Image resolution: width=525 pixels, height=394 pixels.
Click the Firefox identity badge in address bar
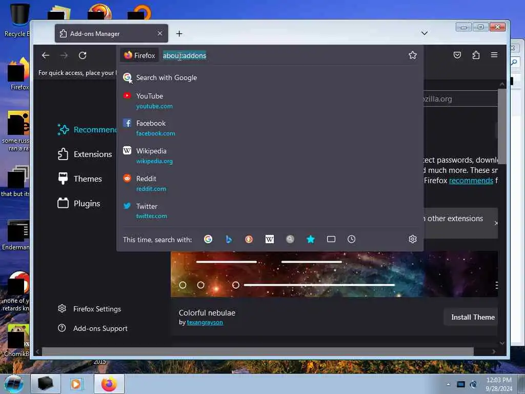[139, 55]
